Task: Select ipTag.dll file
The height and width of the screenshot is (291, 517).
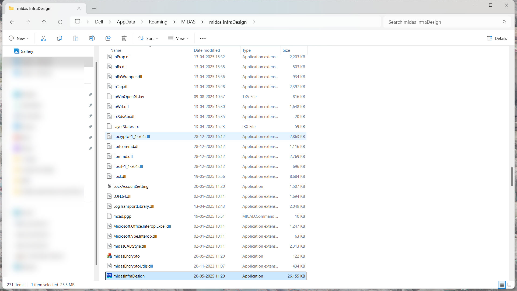Action: point(206,86)
